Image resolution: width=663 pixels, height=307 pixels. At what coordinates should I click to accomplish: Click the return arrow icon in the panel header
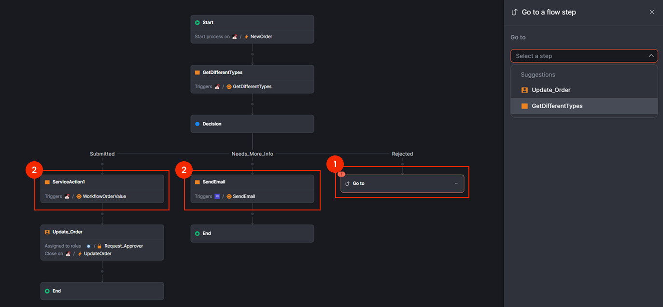pyautogui.click(x=514, y=12)
